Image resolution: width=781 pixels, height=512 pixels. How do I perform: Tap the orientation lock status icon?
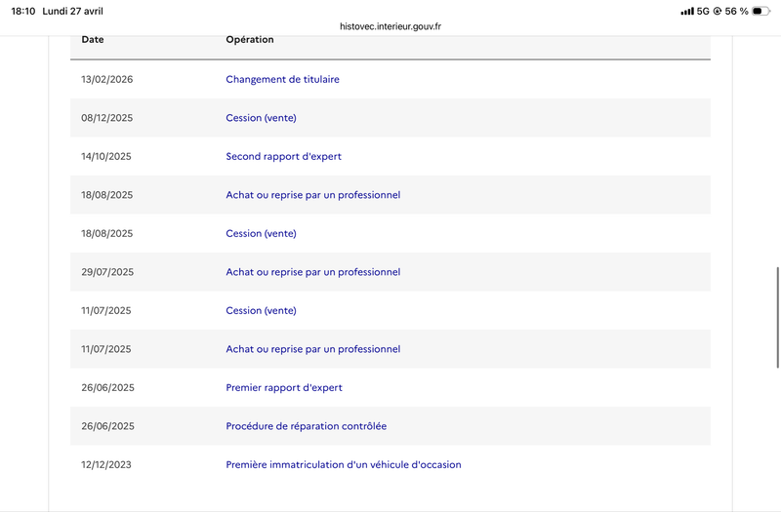tap(718, 11)
